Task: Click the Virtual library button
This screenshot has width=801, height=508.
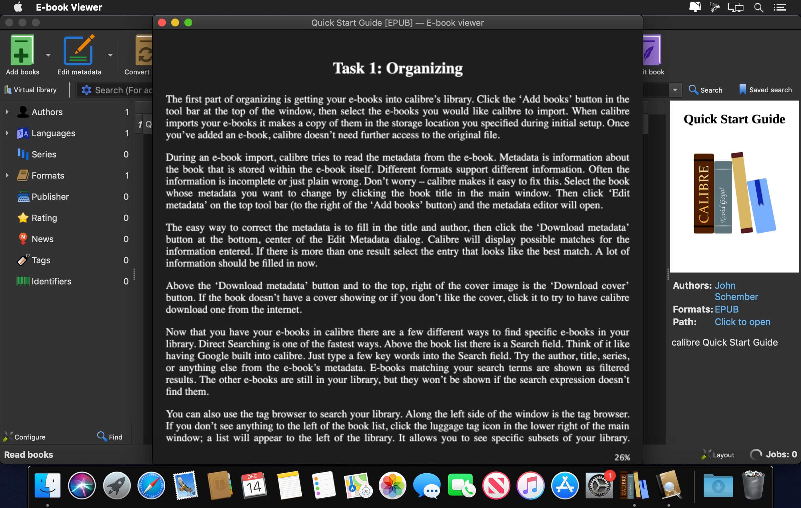Action: (x=31, y=90)
